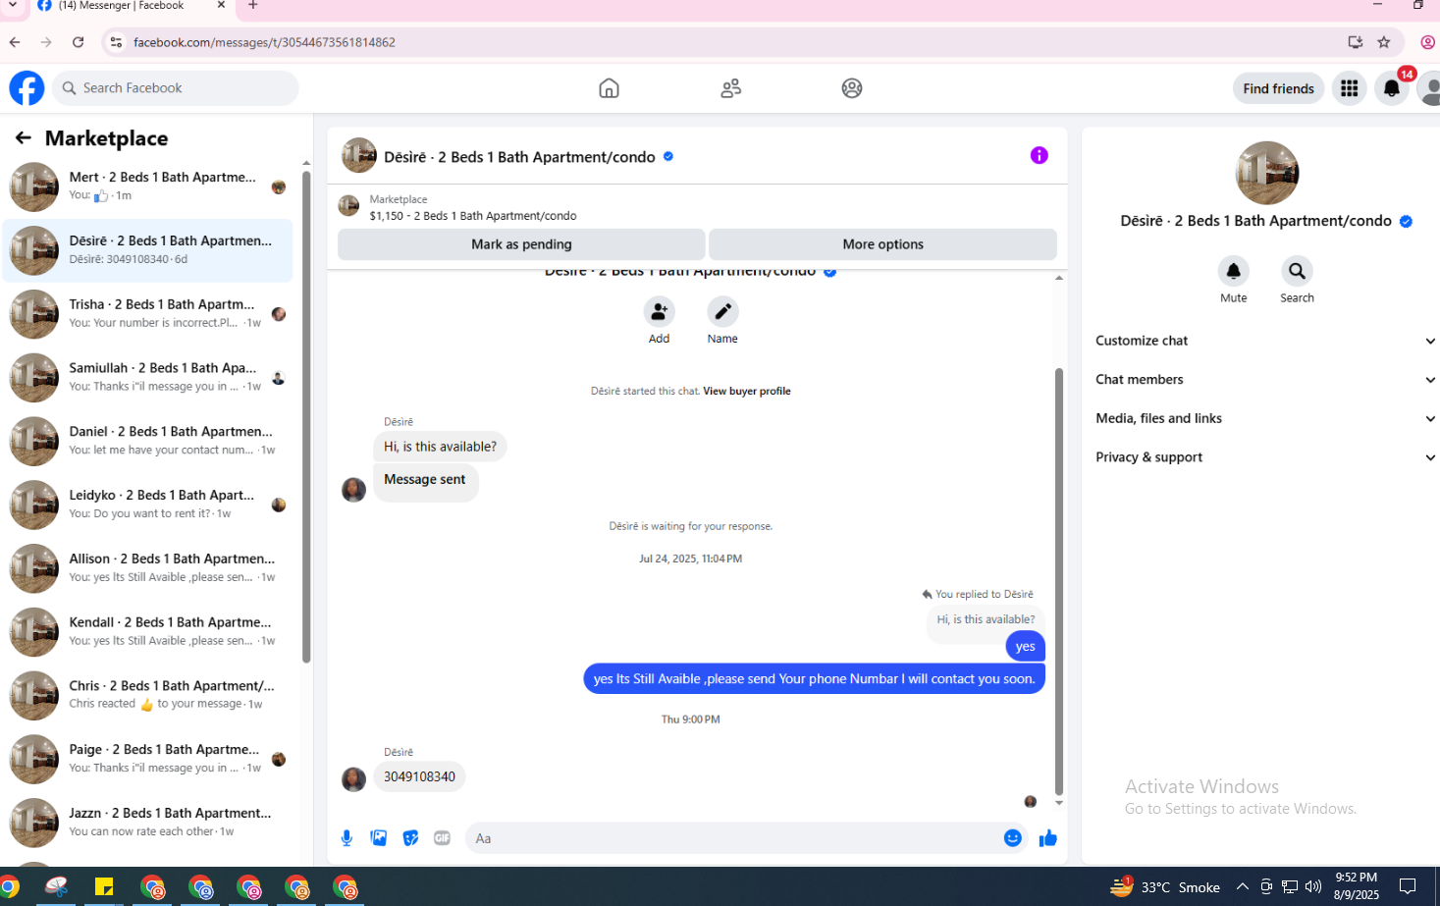Open Paige conversation
The image size is (1440, 906).
click(147, 759)
